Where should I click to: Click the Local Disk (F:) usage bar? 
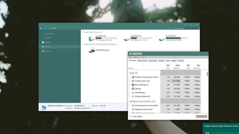pyautogui.click(x=176, y=38)
